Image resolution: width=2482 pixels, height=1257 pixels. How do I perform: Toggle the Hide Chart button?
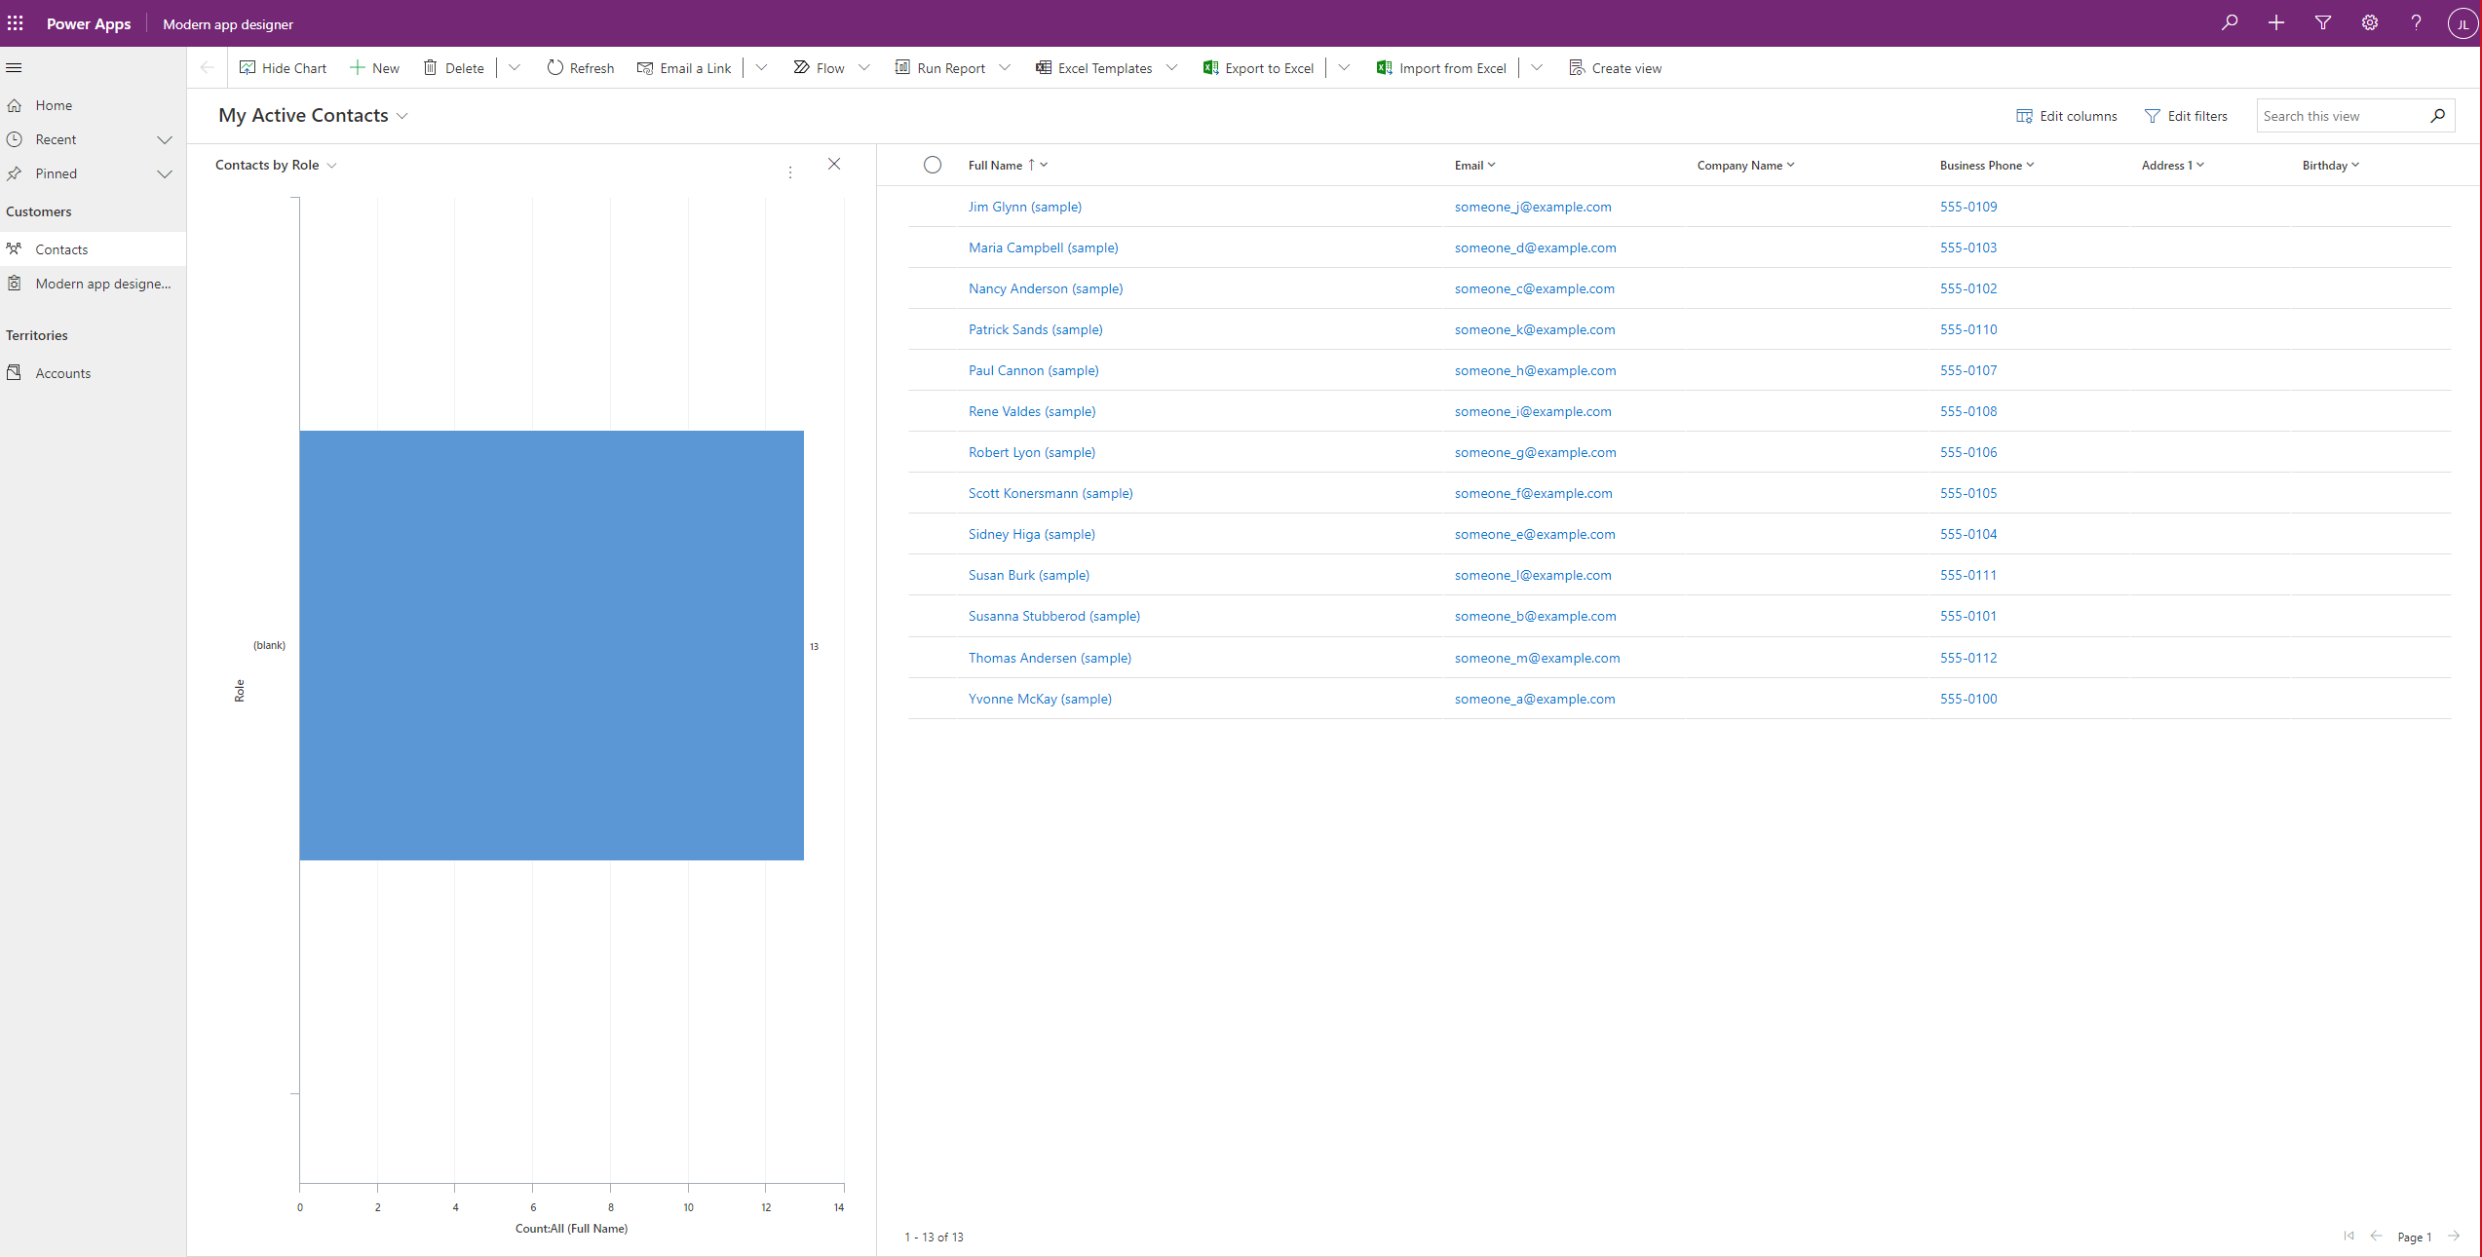281,67
